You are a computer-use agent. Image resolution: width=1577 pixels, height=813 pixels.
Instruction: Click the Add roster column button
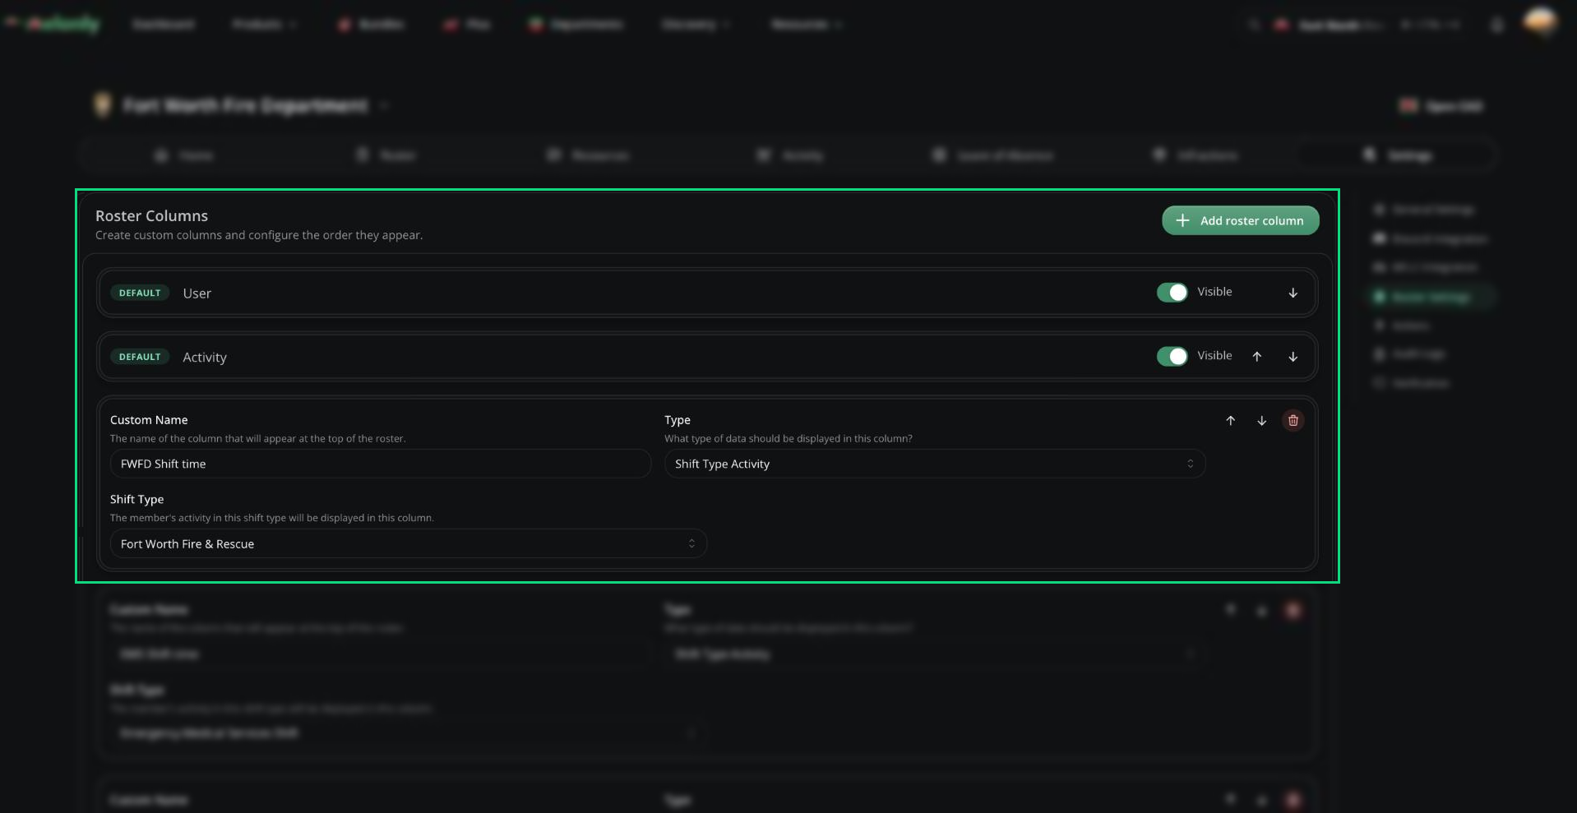pos(1240,220)
